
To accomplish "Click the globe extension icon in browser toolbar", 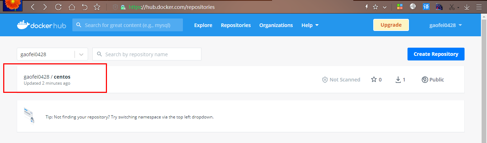I will 413,6.
